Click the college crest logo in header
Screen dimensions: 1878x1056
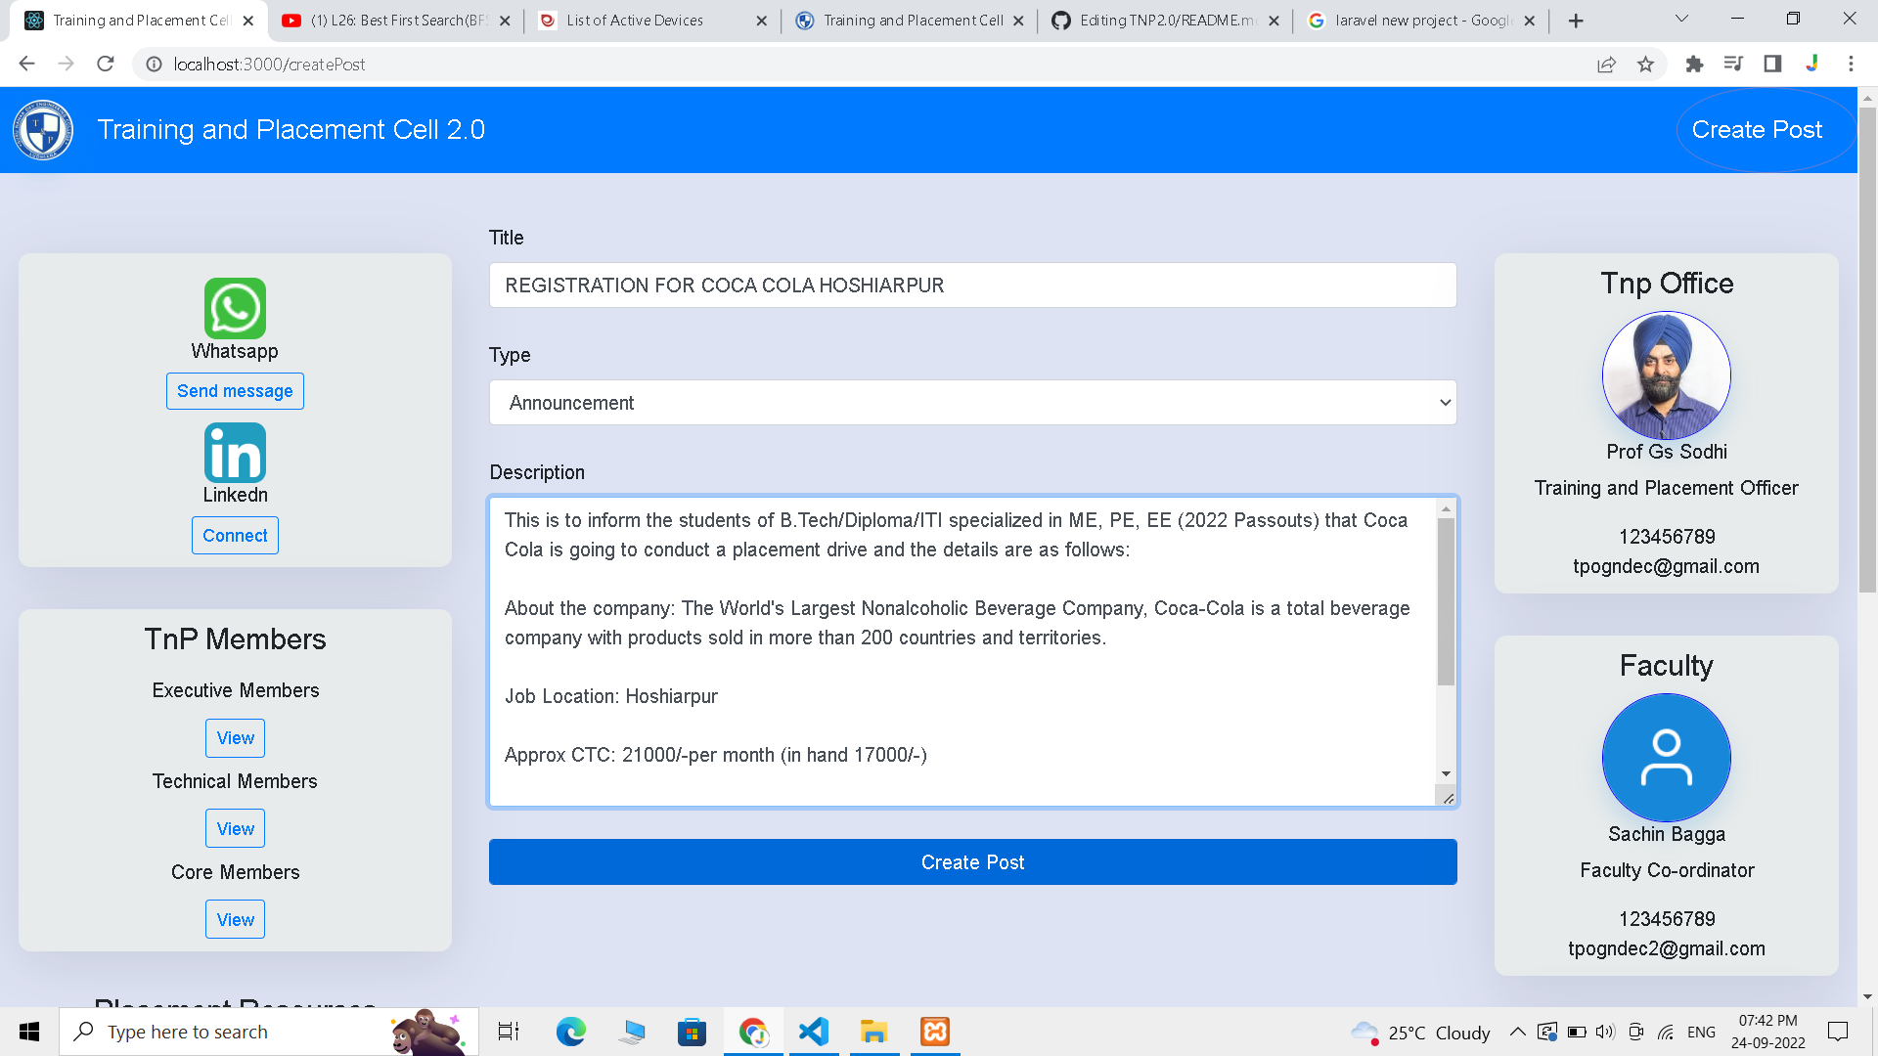point(43,129)
